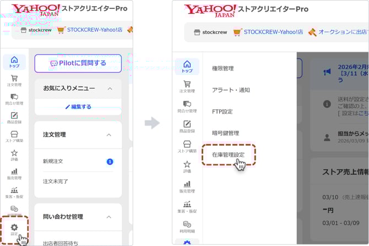Click the info circle icon beside shipping notice

327,103
